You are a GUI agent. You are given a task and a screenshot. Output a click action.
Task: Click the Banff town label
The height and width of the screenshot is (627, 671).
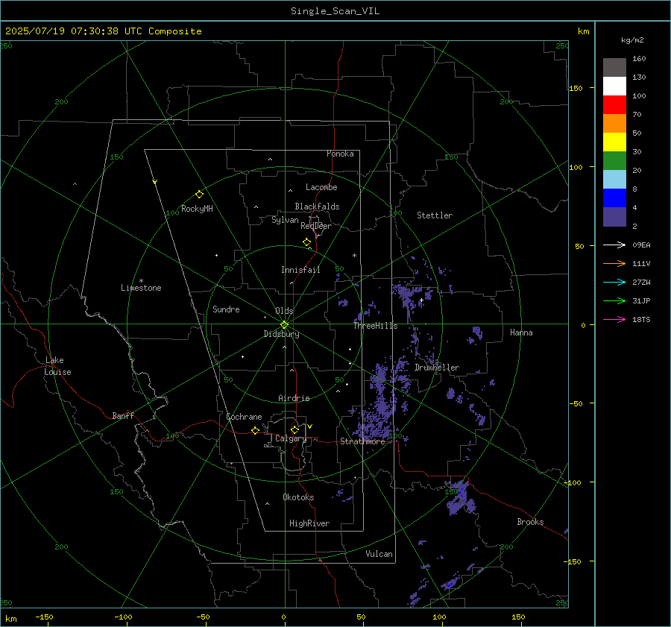coord(123,416)
